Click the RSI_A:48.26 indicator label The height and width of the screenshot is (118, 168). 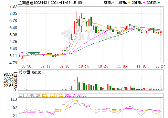[x=29, y=95]
